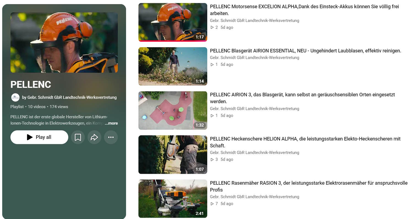
Task: Open the PELLENC AIRION 3 video title
Action: [302, 98]
